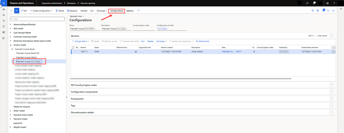344x133 pixels.
Task: Expand Cash Receipt Model tree node
Action: point(11,33)
